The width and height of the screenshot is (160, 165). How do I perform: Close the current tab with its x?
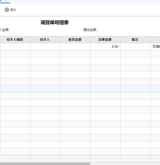pos(6,0)
